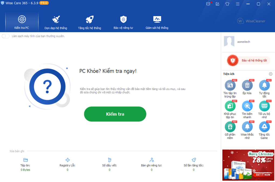Maximize the Wise Care 365 window
275x182 pixels.
258,4
